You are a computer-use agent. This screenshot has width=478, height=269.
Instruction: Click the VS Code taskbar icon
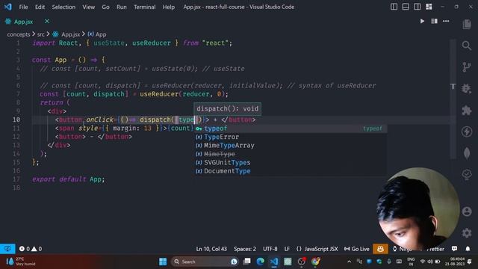(274, 262)
